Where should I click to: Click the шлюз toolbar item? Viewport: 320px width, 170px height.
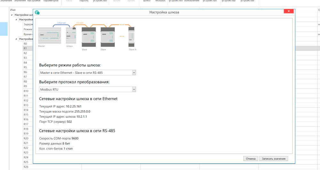pos(147,1)
